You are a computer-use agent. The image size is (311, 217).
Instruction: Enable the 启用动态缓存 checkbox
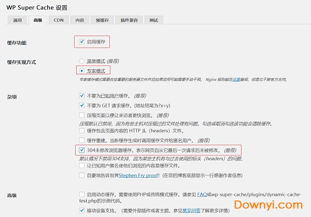[x=82, y=194]
